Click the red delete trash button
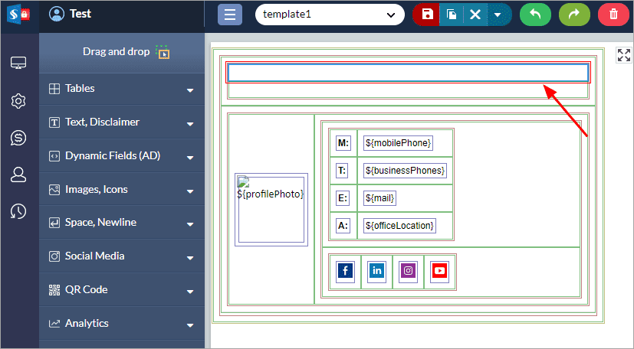 coord(613,15)
